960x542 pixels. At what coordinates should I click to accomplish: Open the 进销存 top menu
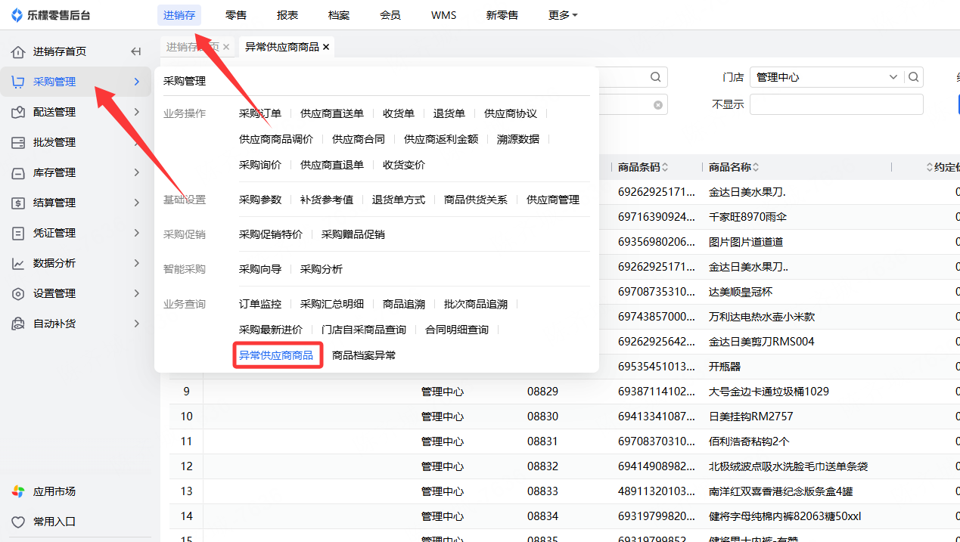point(179,15)
